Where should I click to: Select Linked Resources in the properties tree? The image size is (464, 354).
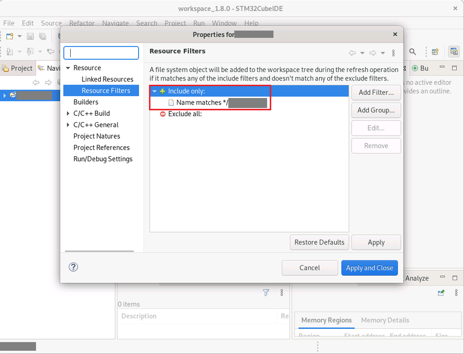point(107,79)
